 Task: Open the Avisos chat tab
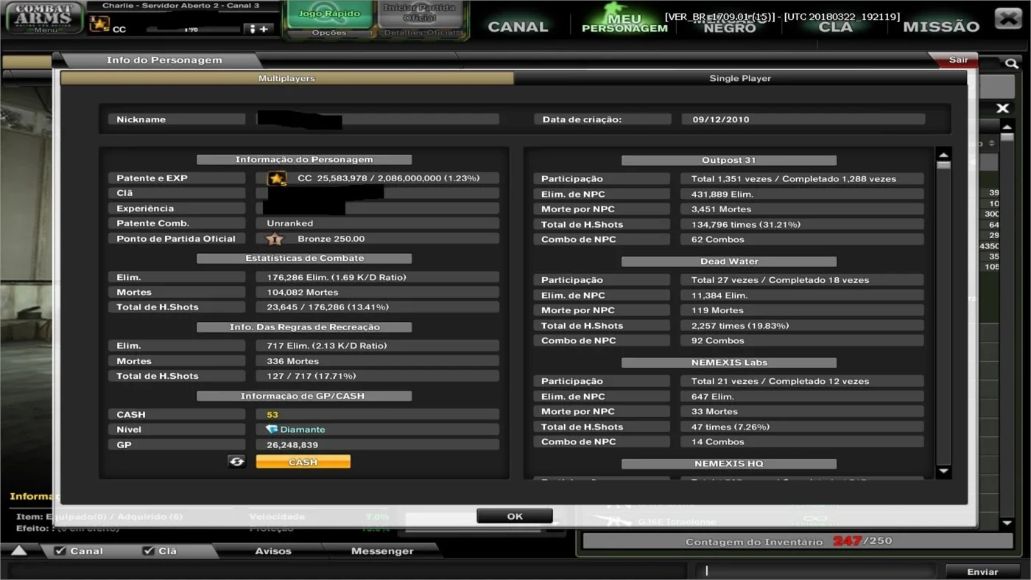[x=273, y=551]
